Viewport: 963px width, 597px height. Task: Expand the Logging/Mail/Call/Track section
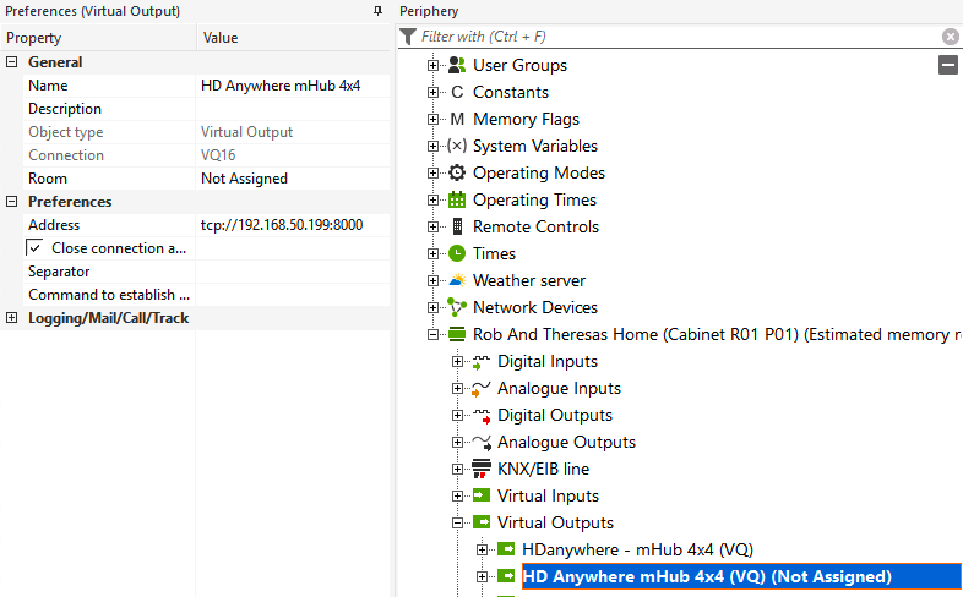coord(12,317)
